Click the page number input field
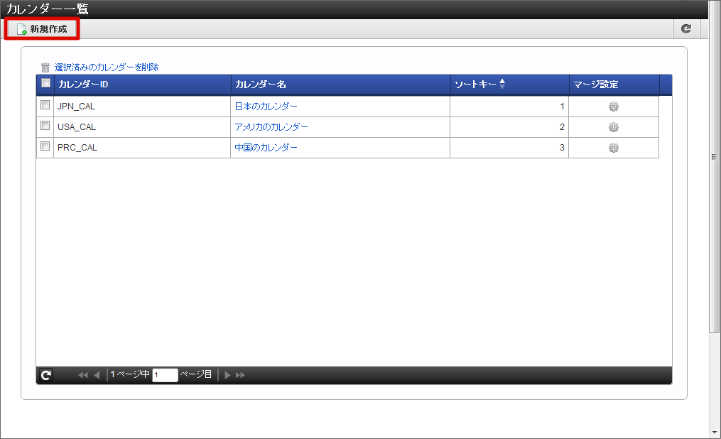The width and height of the screenshot is (721, 439). (x=165, y=375)
